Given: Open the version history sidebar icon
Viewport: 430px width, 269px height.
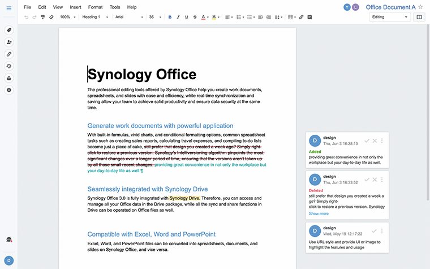Looking at the screenshot, I should 9,66.
